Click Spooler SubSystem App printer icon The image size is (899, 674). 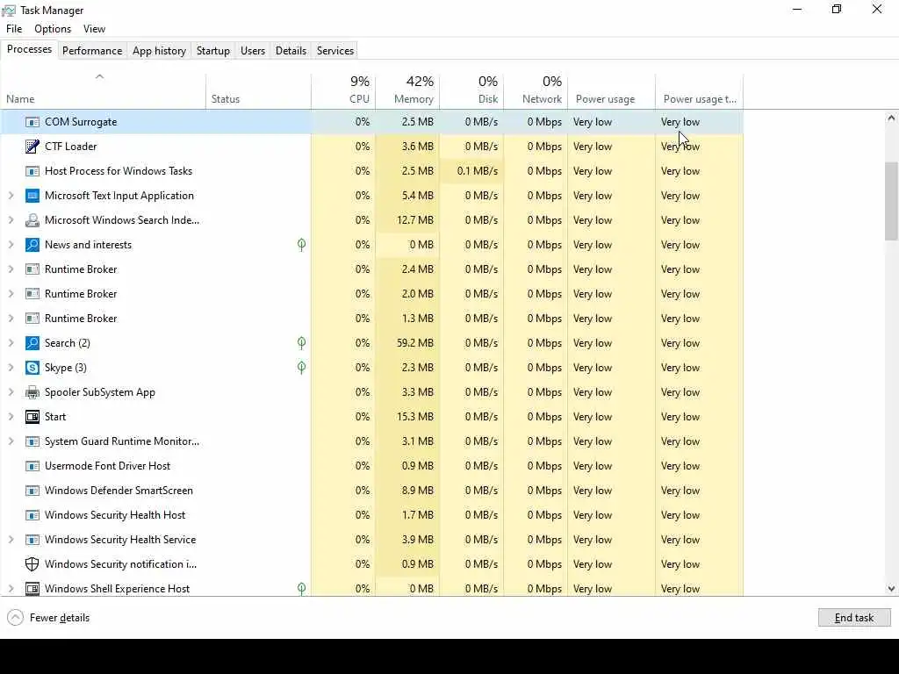pyautogui.click(x=32, y=392)
